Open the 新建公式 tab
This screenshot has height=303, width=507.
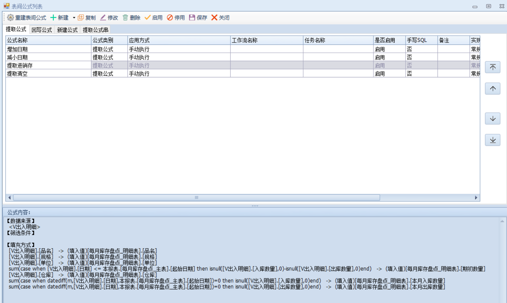click(x=67, y=30)
